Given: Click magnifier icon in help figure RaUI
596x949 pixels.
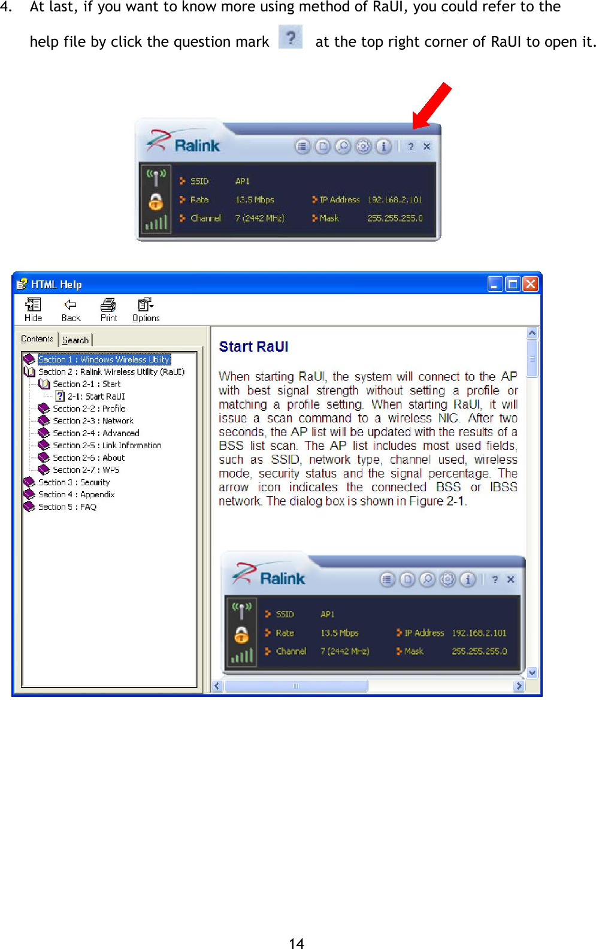Looking at the screenshot, I should 427,579.
